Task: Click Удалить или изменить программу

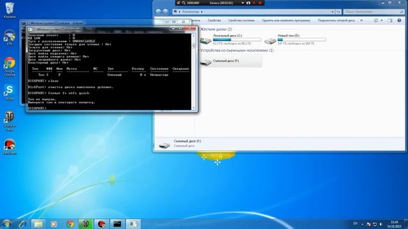Action: [x=286, y=20]
